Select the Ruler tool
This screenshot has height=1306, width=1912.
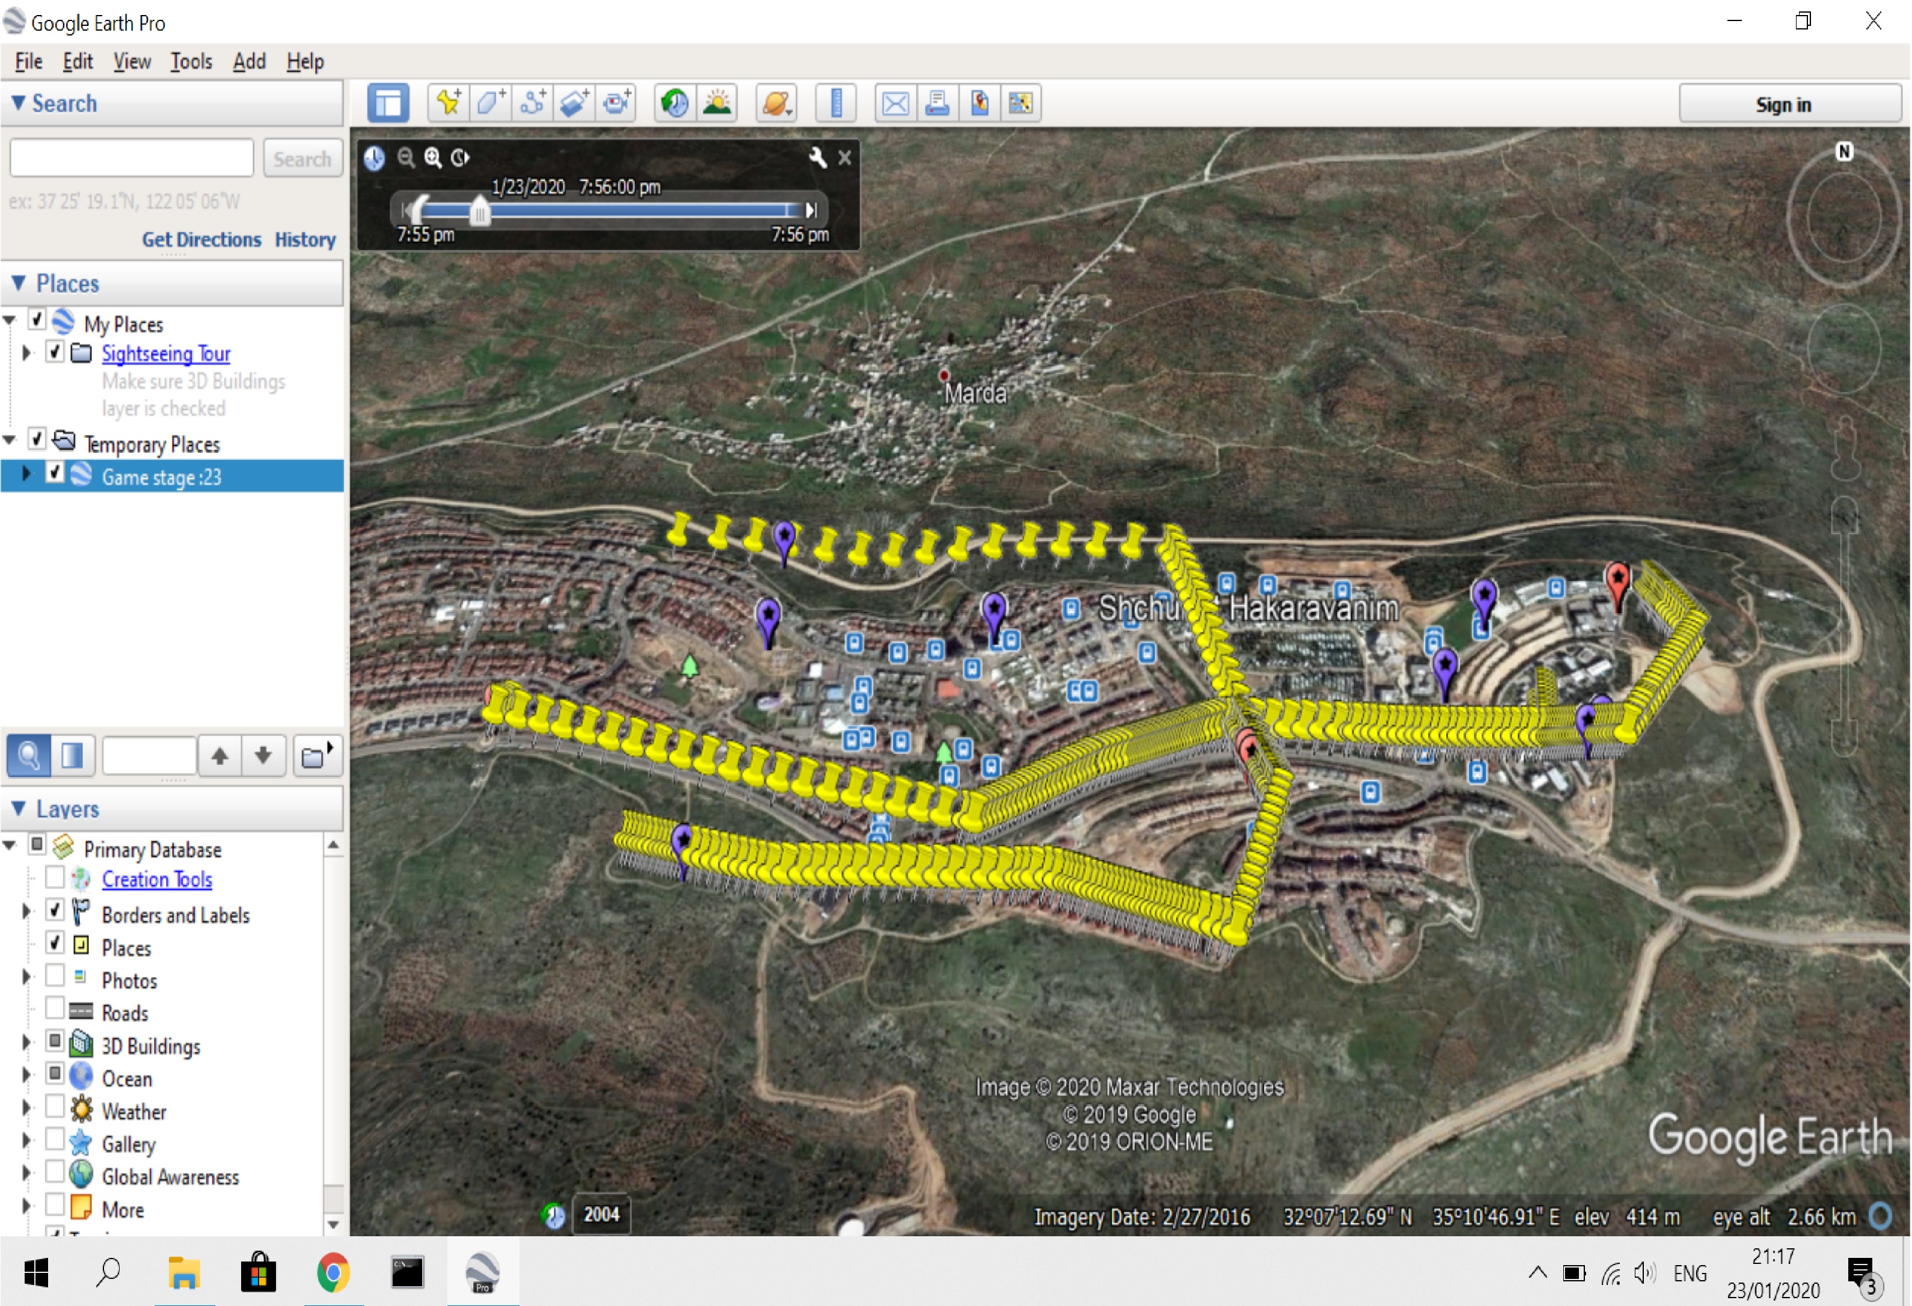tap(837, 103)
